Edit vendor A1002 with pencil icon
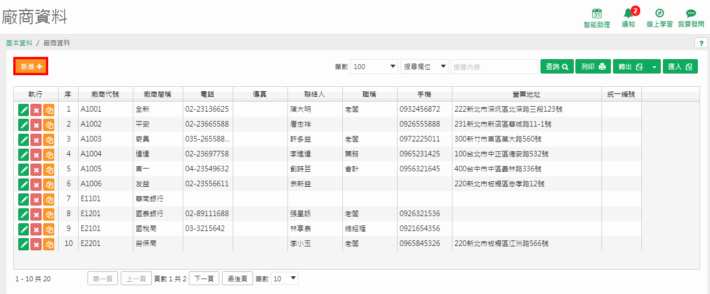The height and width of the screenshot is (294, 710). pyautogui.click(x=24, y=124)
